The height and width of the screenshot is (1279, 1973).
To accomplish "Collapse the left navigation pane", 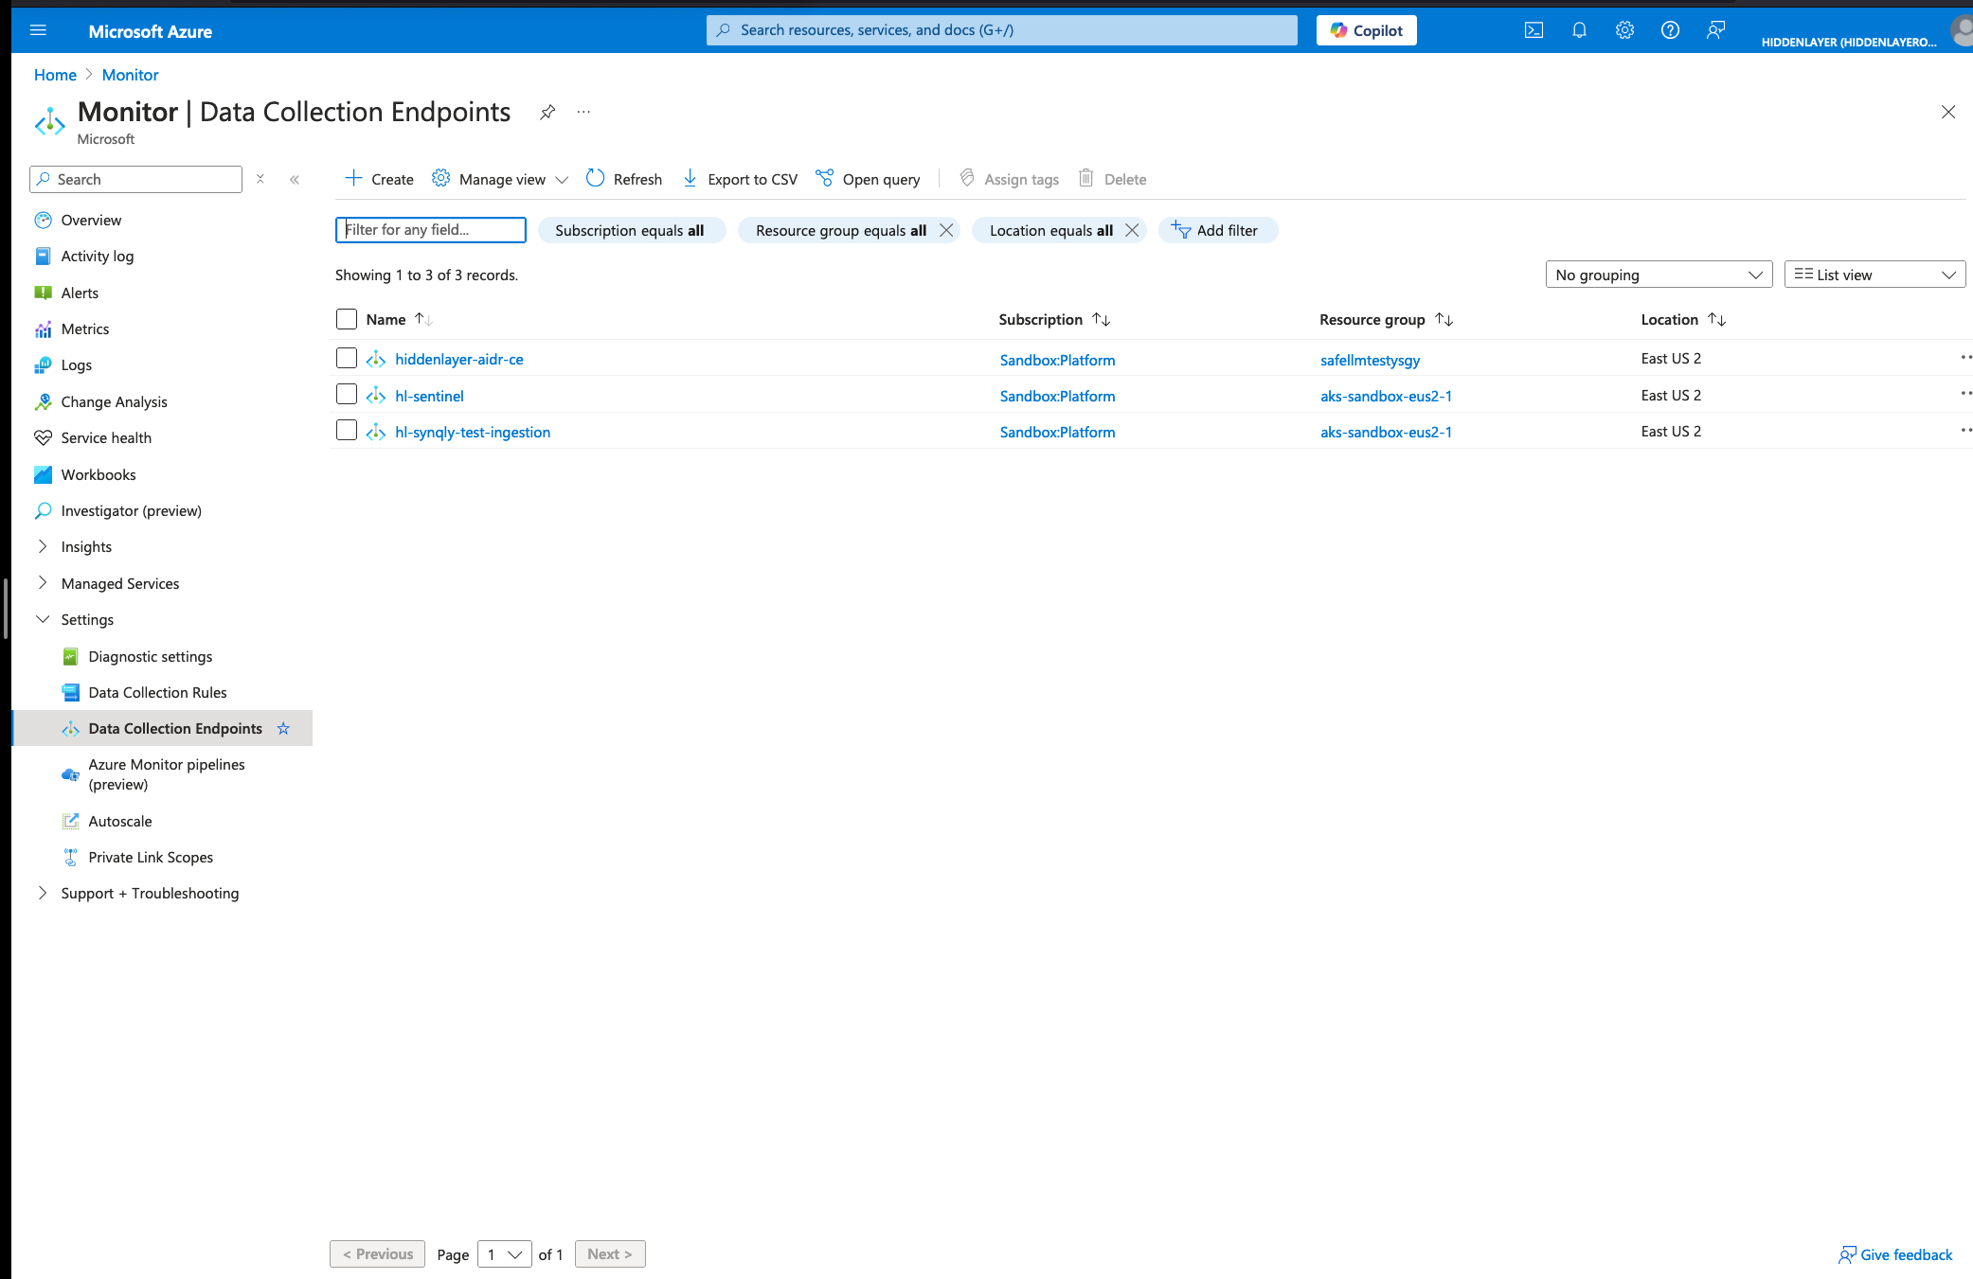I will [x=295, y=179].
